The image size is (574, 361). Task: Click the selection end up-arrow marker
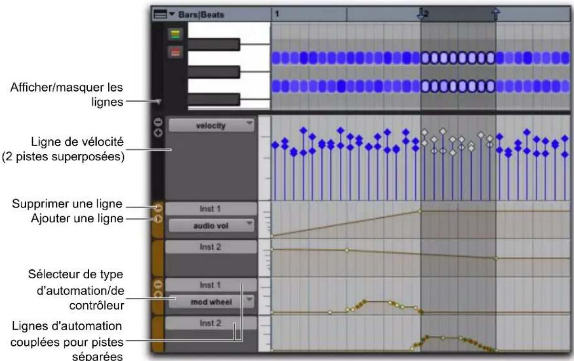coord(496,15)
